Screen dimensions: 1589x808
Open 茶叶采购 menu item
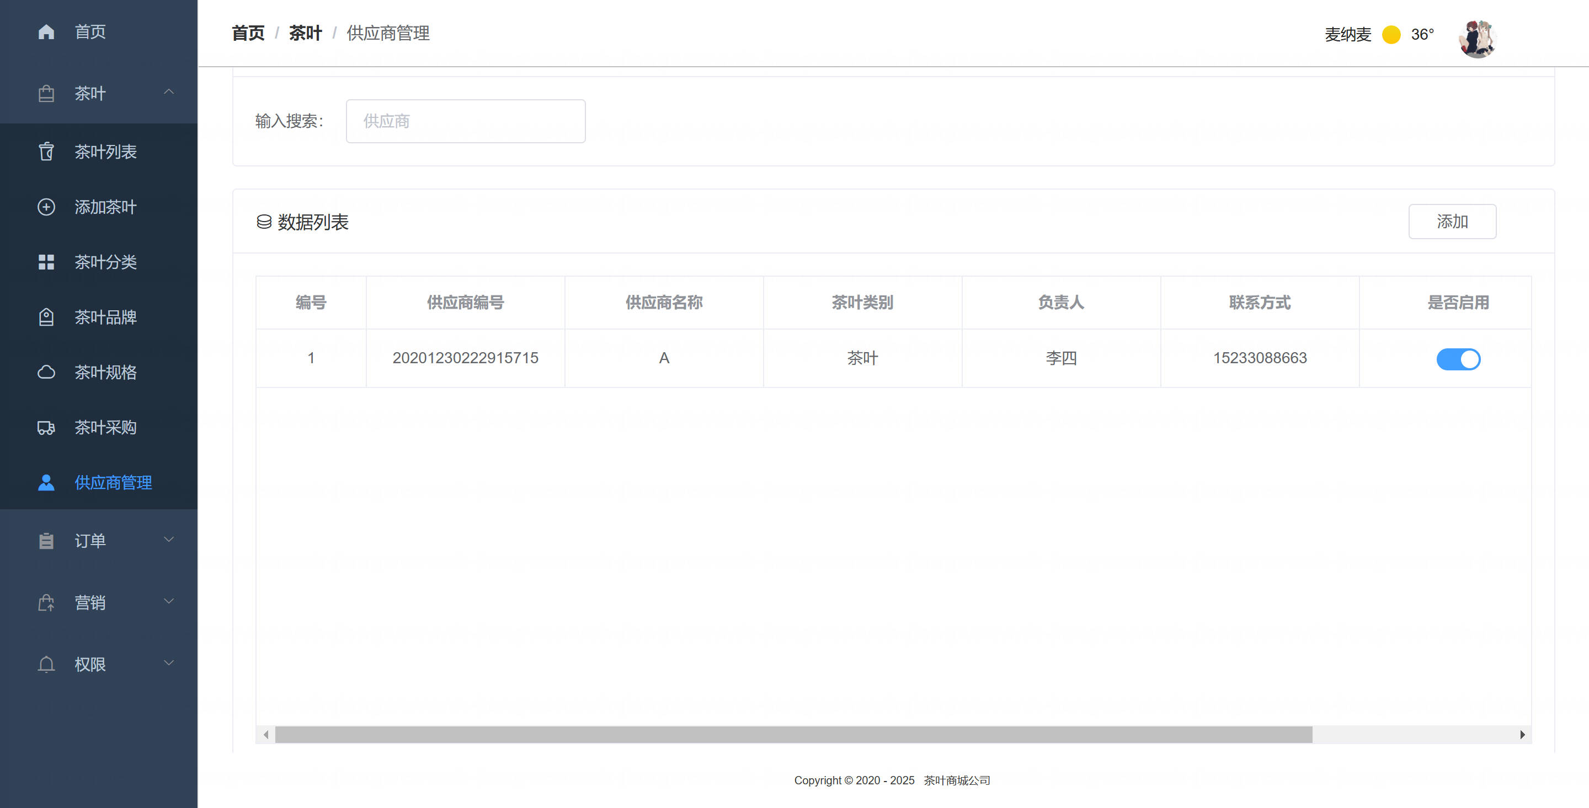pos(105,428)
